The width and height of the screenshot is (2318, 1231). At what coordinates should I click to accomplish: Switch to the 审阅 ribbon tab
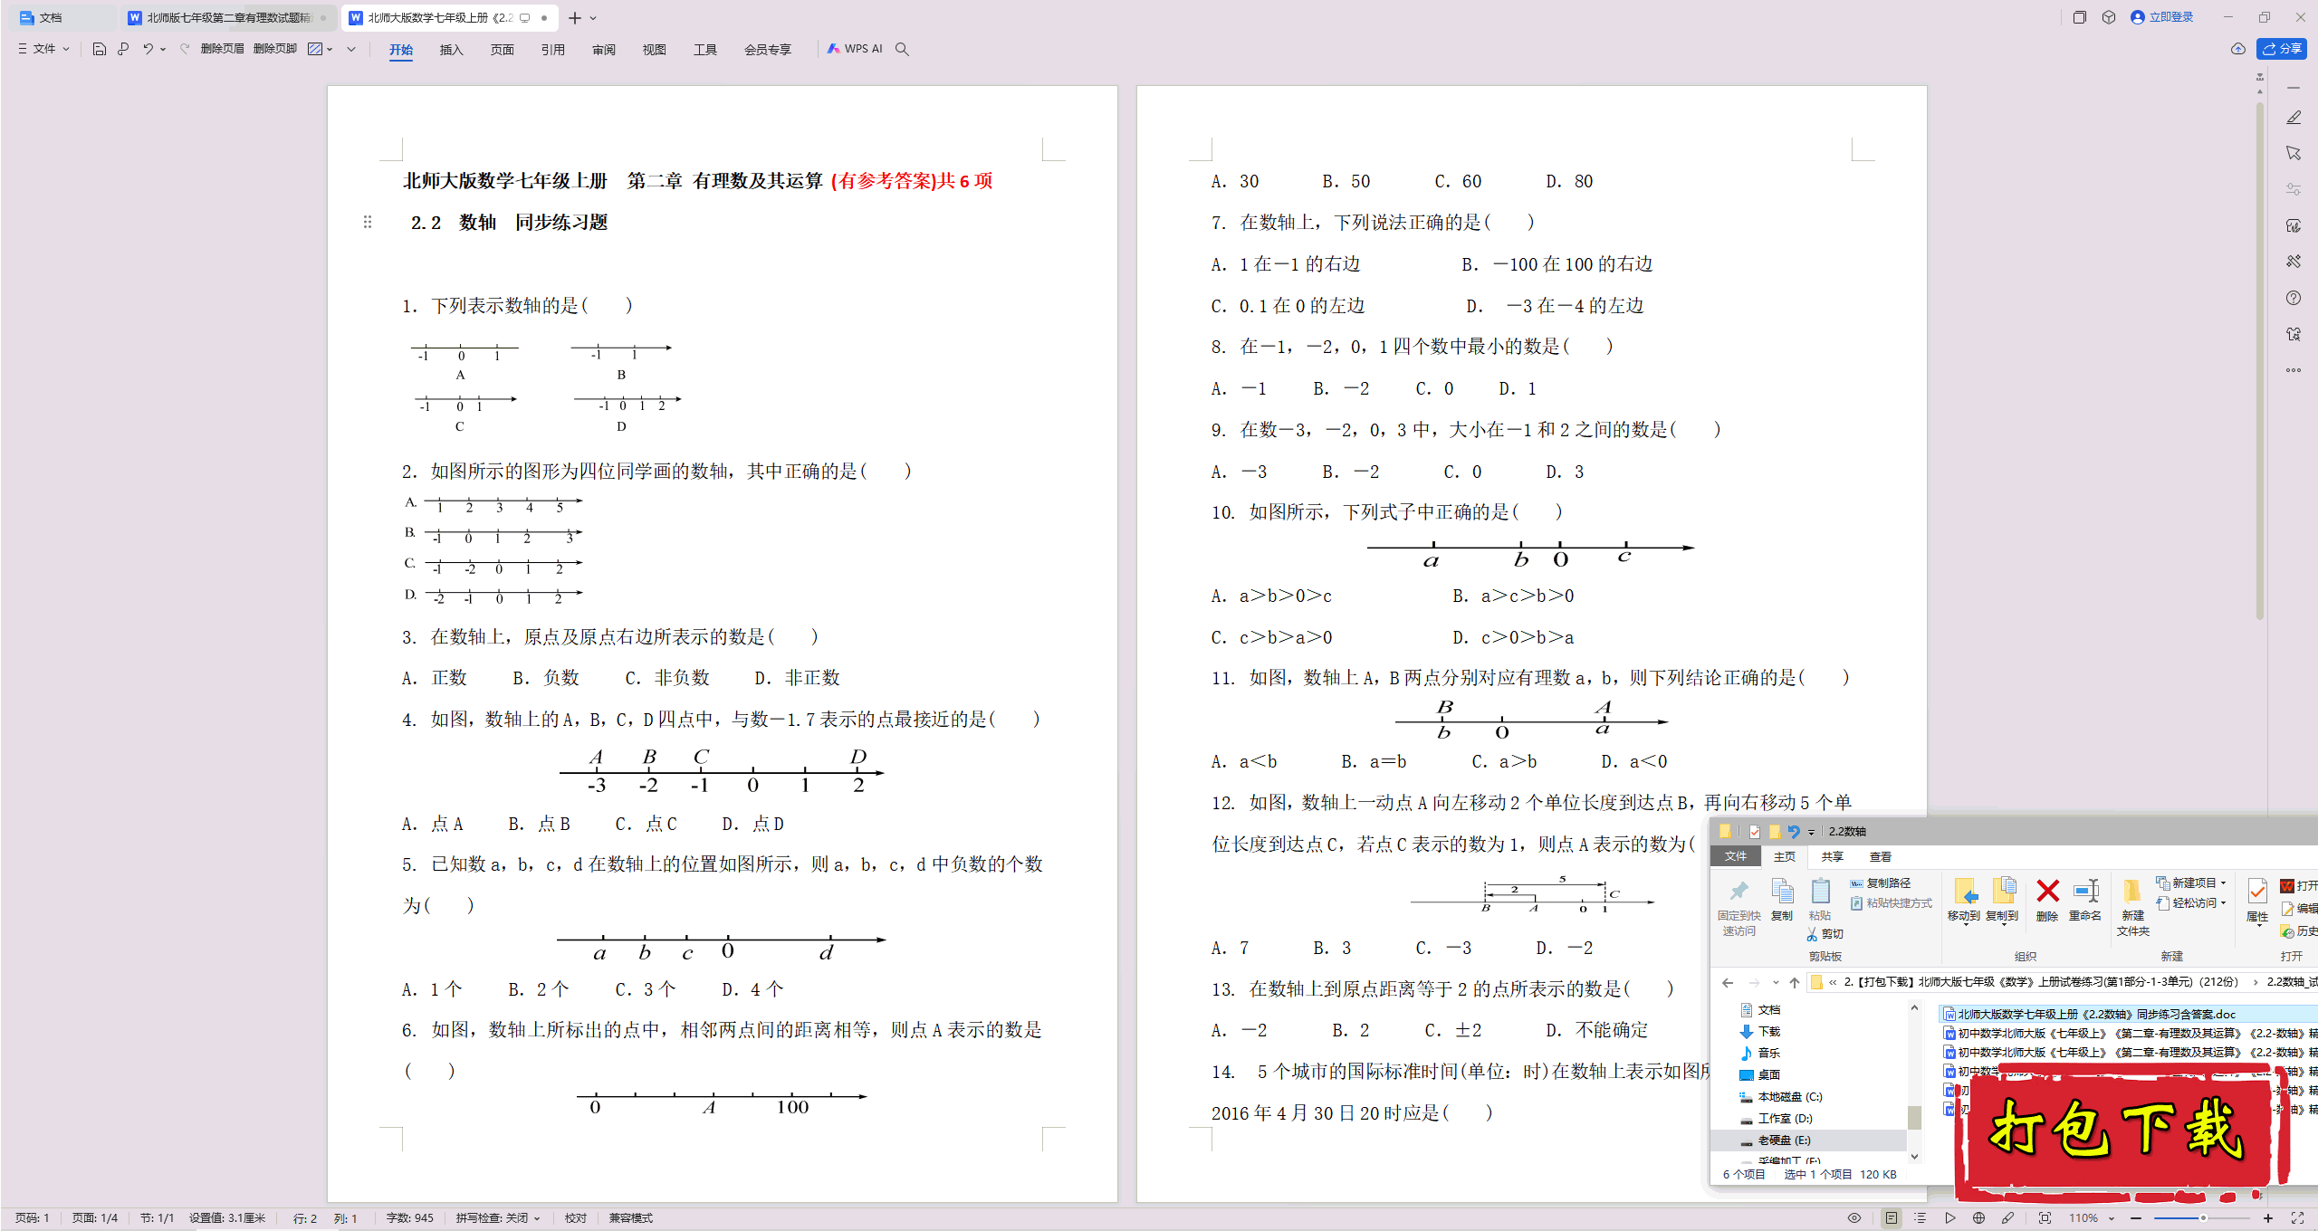[603, 50]
